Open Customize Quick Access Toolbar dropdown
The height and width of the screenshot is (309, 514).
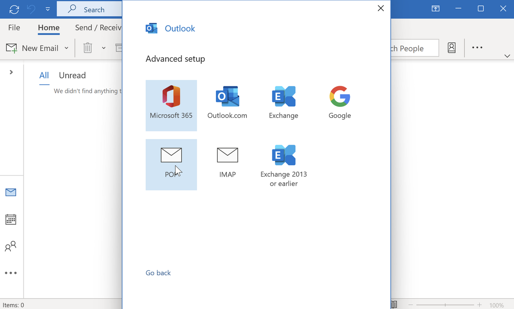pos(48,9)
